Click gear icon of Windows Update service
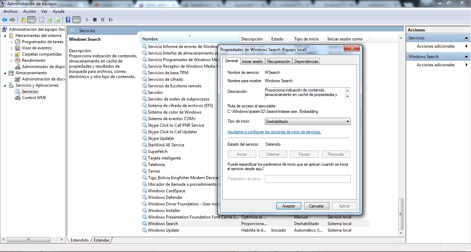 [x=144, y=230]
